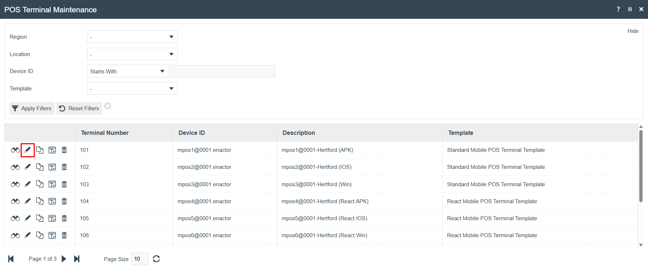Copy terminal 101 entry

pos(40,150)
